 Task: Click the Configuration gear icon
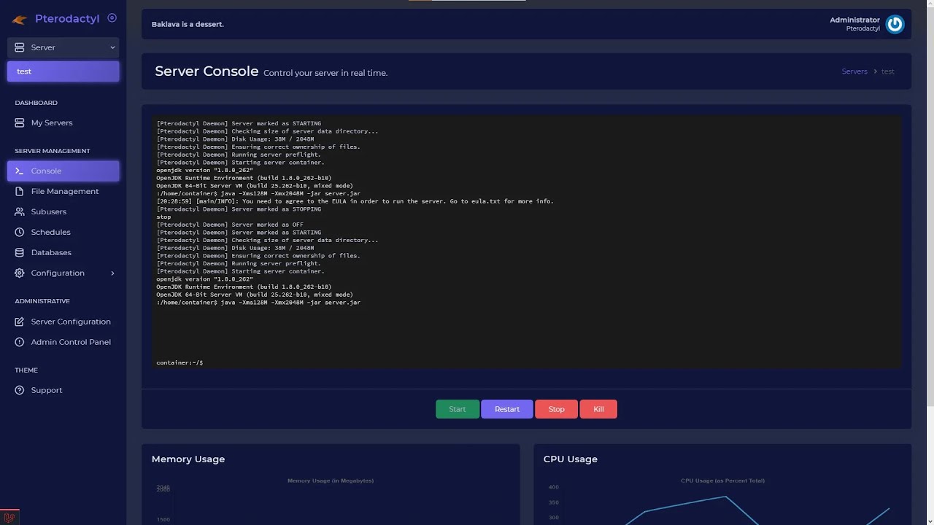[20, 273]
